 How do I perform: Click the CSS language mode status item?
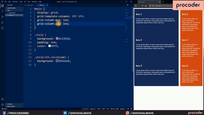(x=108, y=109)
